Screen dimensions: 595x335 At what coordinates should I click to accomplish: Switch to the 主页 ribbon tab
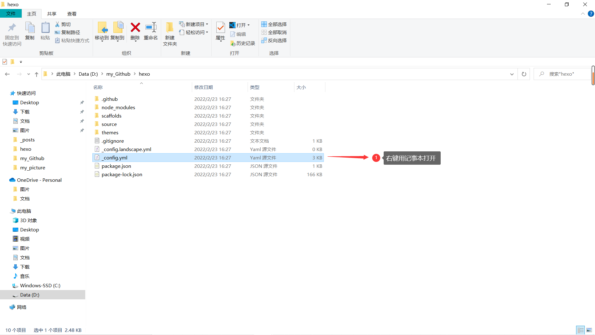point(32,14)
